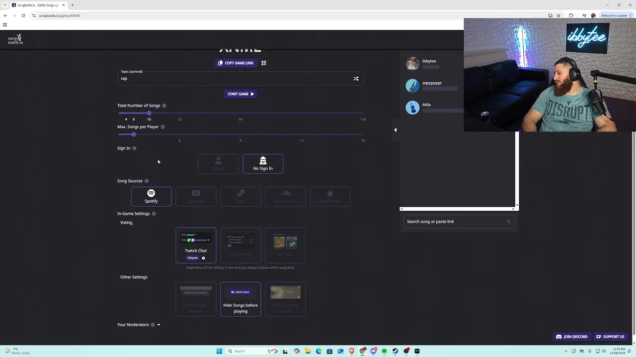Bookmark this page with the star icon
The width and height of the screenshot is (636, 357).
[x=558, y=15]
